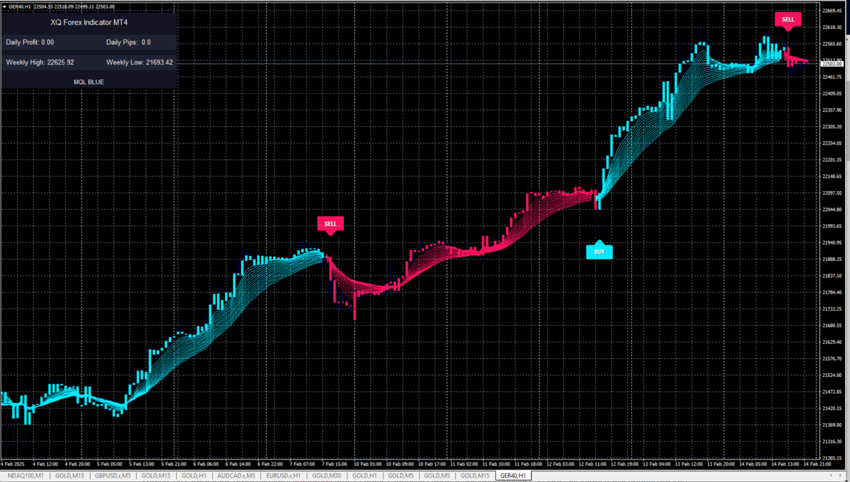The height and width of the screenshot is (482, 850).
Task: Click price axis label 22409.05
Action: point(832,94)
